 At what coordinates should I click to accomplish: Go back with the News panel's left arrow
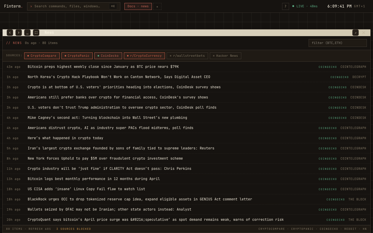pyautogui.click(x=10, y=33)
